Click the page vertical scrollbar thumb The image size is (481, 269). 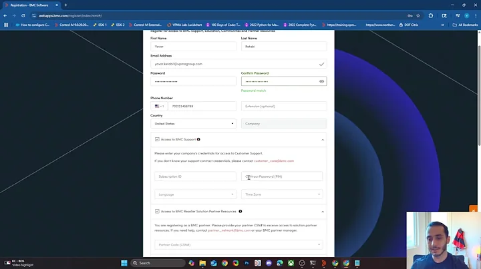[479, 95]
